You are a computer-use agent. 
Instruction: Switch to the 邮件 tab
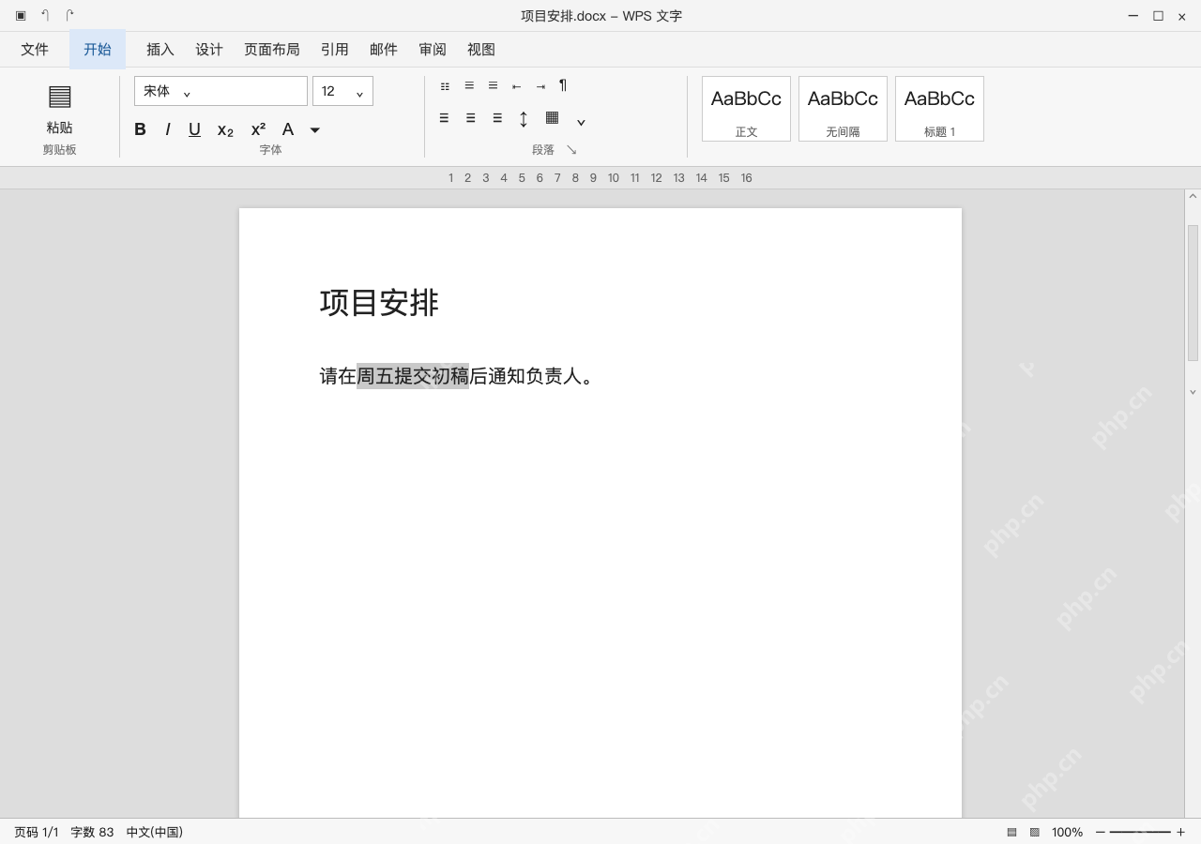pyautogui.click(x=384, y=50)
